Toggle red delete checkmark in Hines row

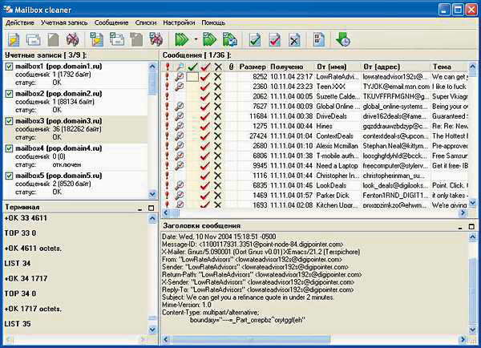tap(205, 126)
